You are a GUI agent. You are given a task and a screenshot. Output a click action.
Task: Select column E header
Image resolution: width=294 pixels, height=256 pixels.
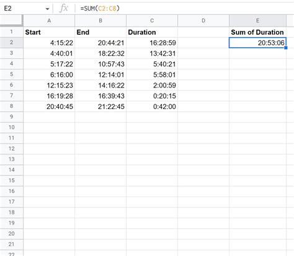(257, 20)
